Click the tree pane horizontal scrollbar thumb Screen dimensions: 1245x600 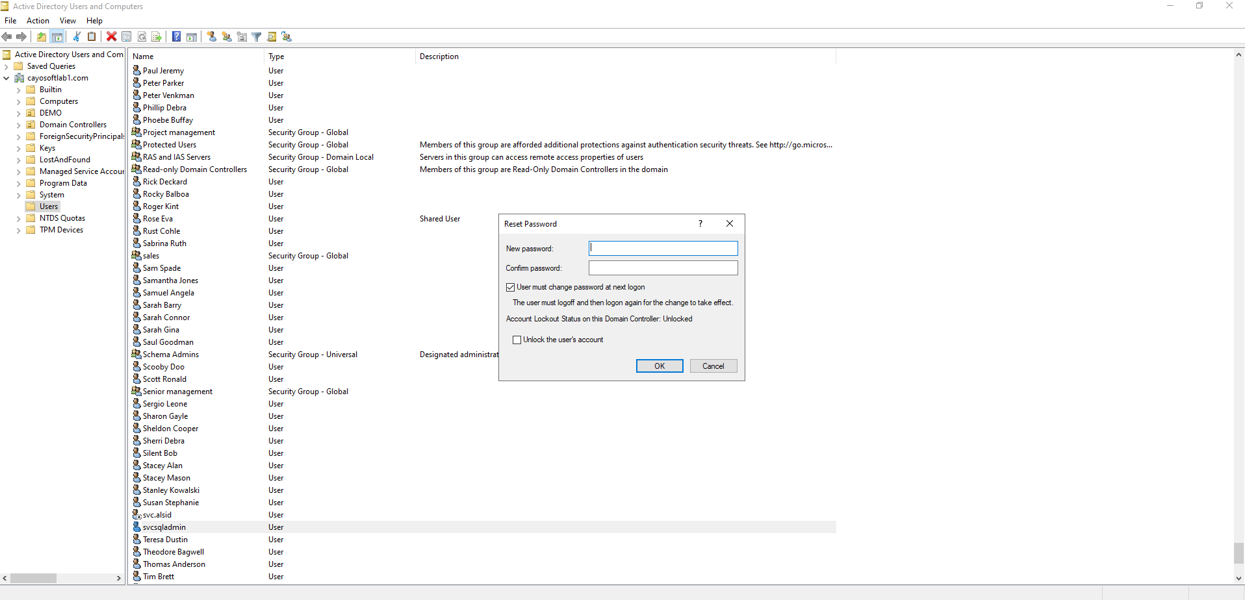point(34,578)
